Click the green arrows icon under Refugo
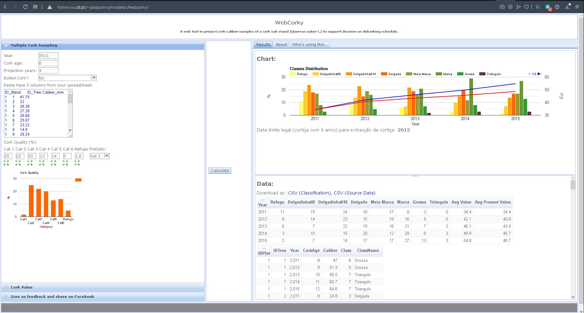The image size is (584, 313). point(77,163)
